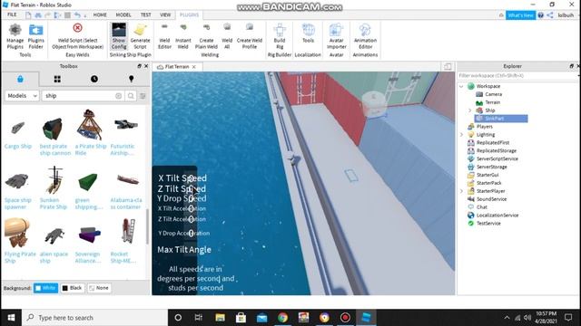Select Create Weld Profile
581x326 pixels.
[x=250, y=36]
